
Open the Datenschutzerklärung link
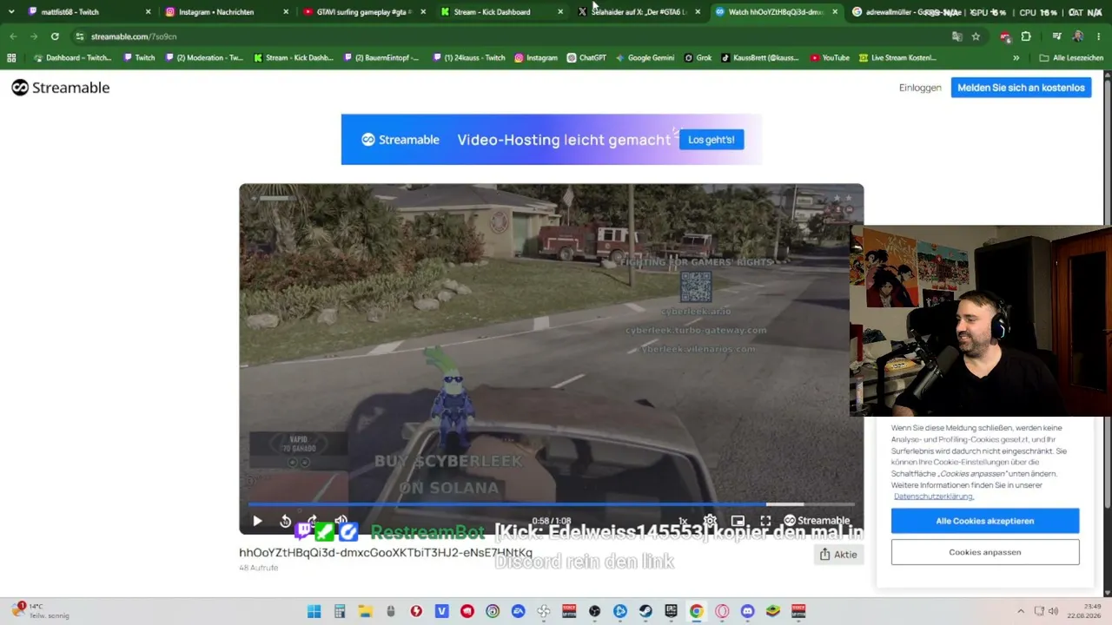934,497
